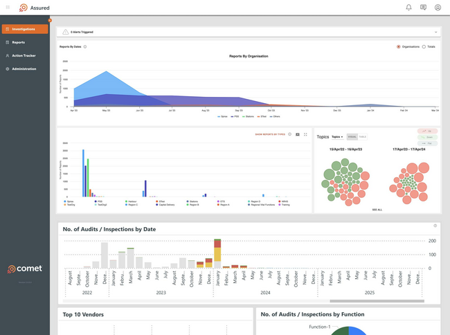Click the 'Top 10 Vendors' heading
Viewport: 450px width, 335px height.
83,315
